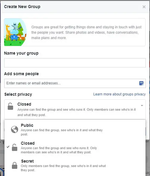Click the Name your group text field
150x176 pixels.
pos(75,63)
